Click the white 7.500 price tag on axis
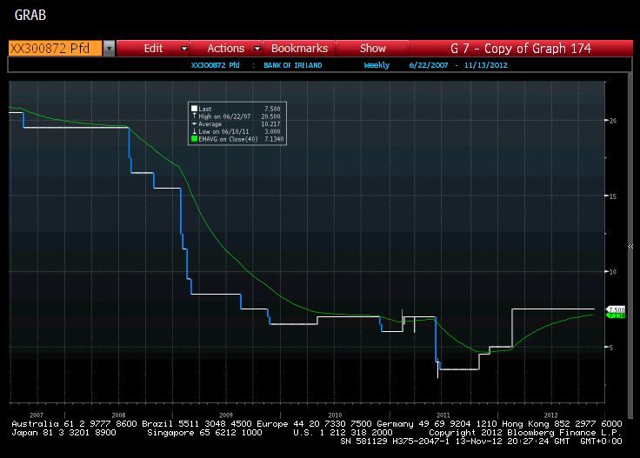640x458 pixels. point(616,310)
